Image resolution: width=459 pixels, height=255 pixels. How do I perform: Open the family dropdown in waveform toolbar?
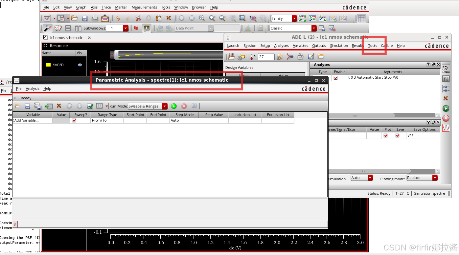click(294, 19)
